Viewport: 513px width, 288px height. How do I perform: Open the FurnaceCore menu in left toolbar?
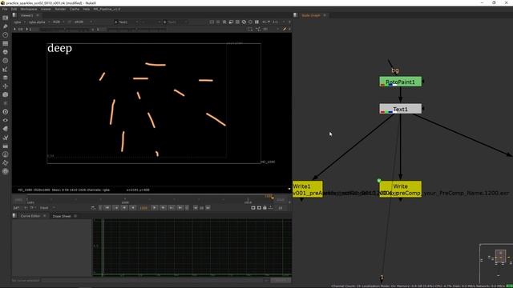6,154
